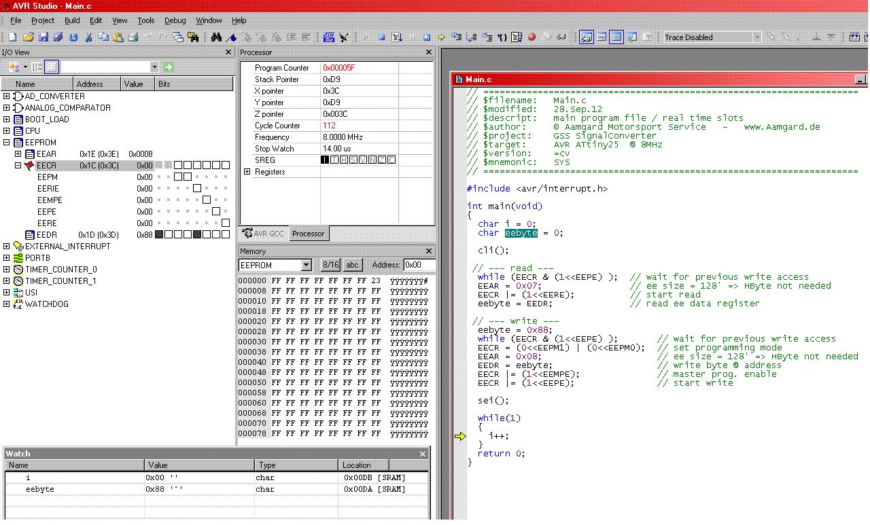Expand the PORTB tree node
The width and height of the screenshot is (870, 525).
(x=7, y=258)
